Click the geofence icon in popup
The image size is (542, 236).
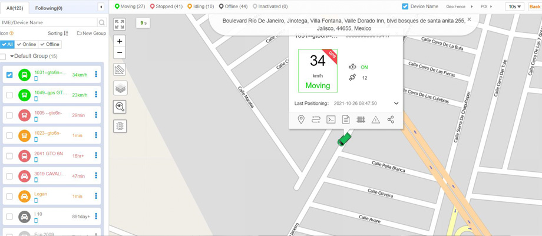tap(361, 119)
